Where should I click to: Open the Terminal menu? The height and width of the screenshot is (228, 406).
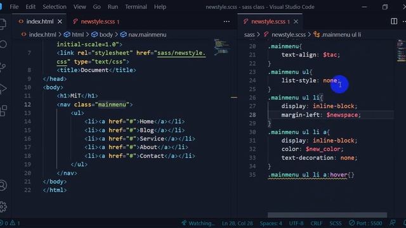click(136, 7)
